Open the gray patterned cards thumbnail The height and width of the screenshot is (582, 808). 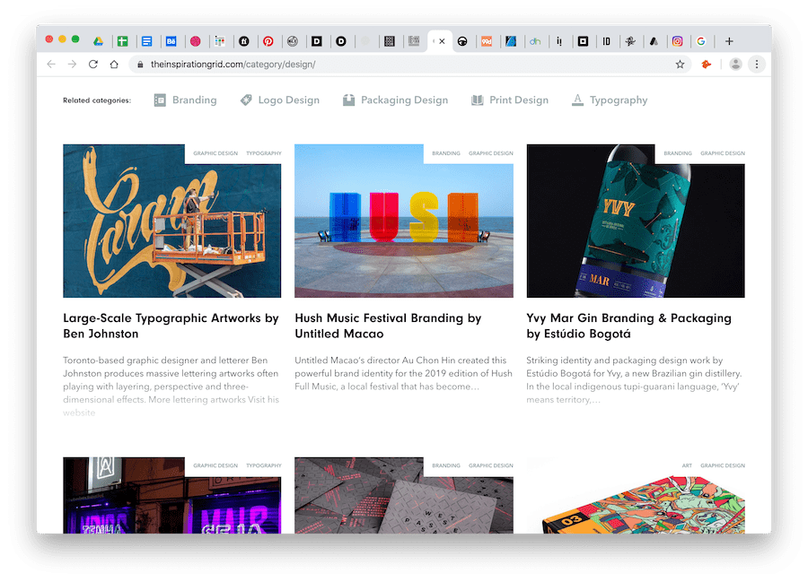pyautogui.click(x=404, y=496)
